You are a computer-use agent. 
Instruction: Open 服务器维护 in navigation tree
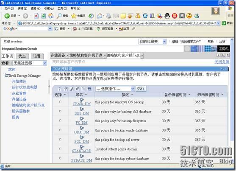click(x=21, y=111)
